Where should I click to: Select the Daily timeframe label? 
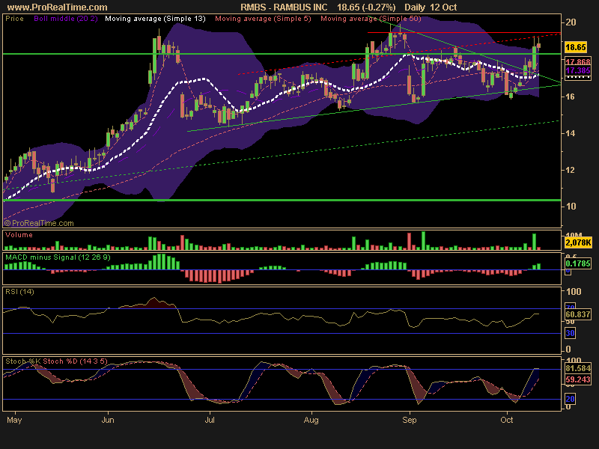(415, 7)
